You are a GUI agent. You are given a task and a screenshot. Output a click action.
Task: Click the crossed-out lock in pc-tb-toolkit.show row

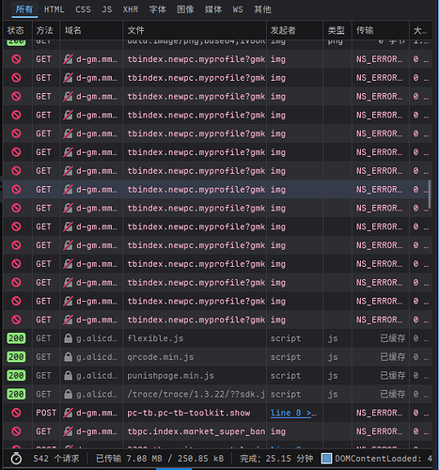68,413
